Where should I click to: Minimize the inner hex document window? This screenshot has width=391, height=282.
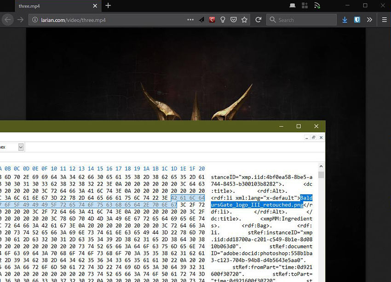click(306, 138)
